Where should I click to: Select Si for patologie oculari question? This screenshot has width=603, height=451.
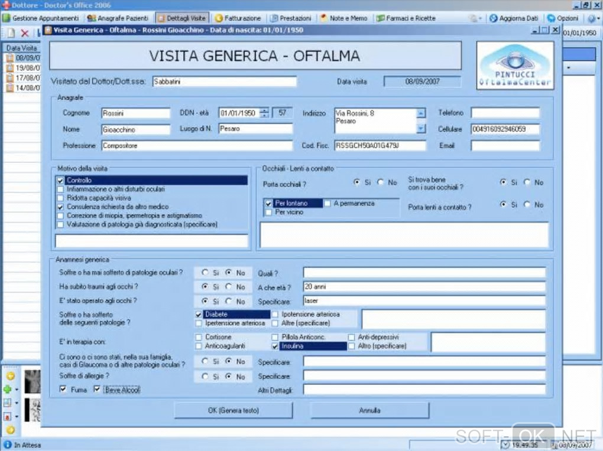pyautogui.click(x=205, y=272)
